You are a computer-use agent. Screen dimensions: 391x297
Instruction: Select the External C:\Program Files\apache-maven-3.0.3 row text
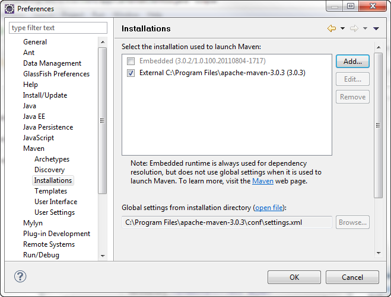(222, 73)
